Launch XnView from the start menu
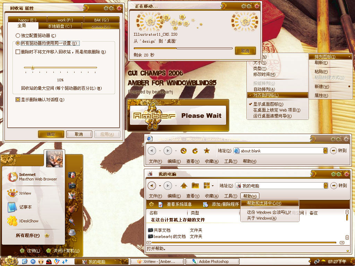Image resolution: width=355 pixels, height=266 pixels. [19, 193]
